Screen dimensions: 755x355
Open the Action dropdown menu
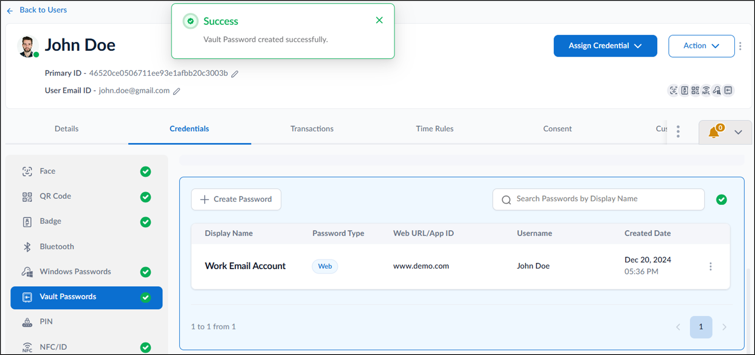[702, 46]
